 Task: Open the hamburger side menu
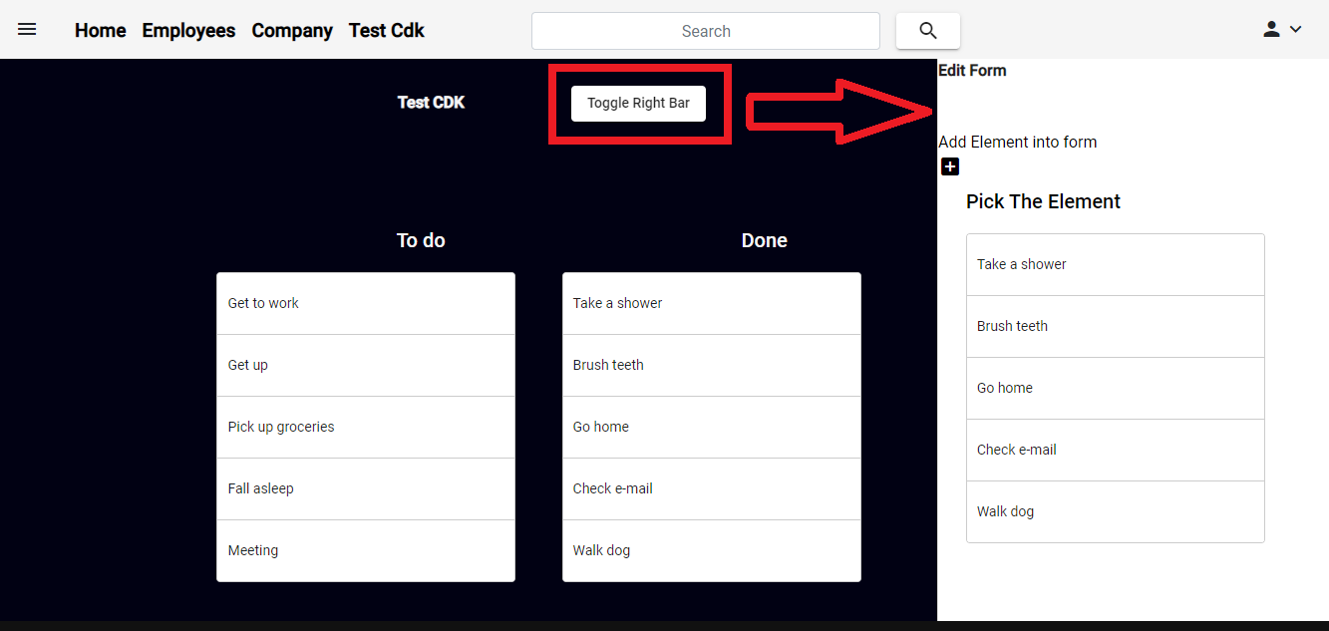[x=27, y=30]
